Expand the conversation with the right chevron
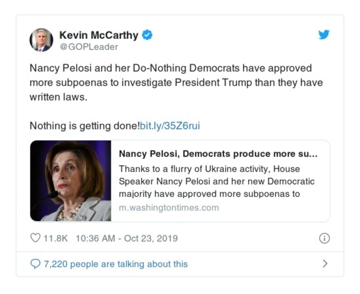 [325, 264]
